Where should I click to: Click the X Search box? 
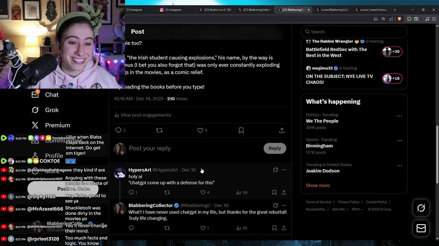[x=354, y=32]
